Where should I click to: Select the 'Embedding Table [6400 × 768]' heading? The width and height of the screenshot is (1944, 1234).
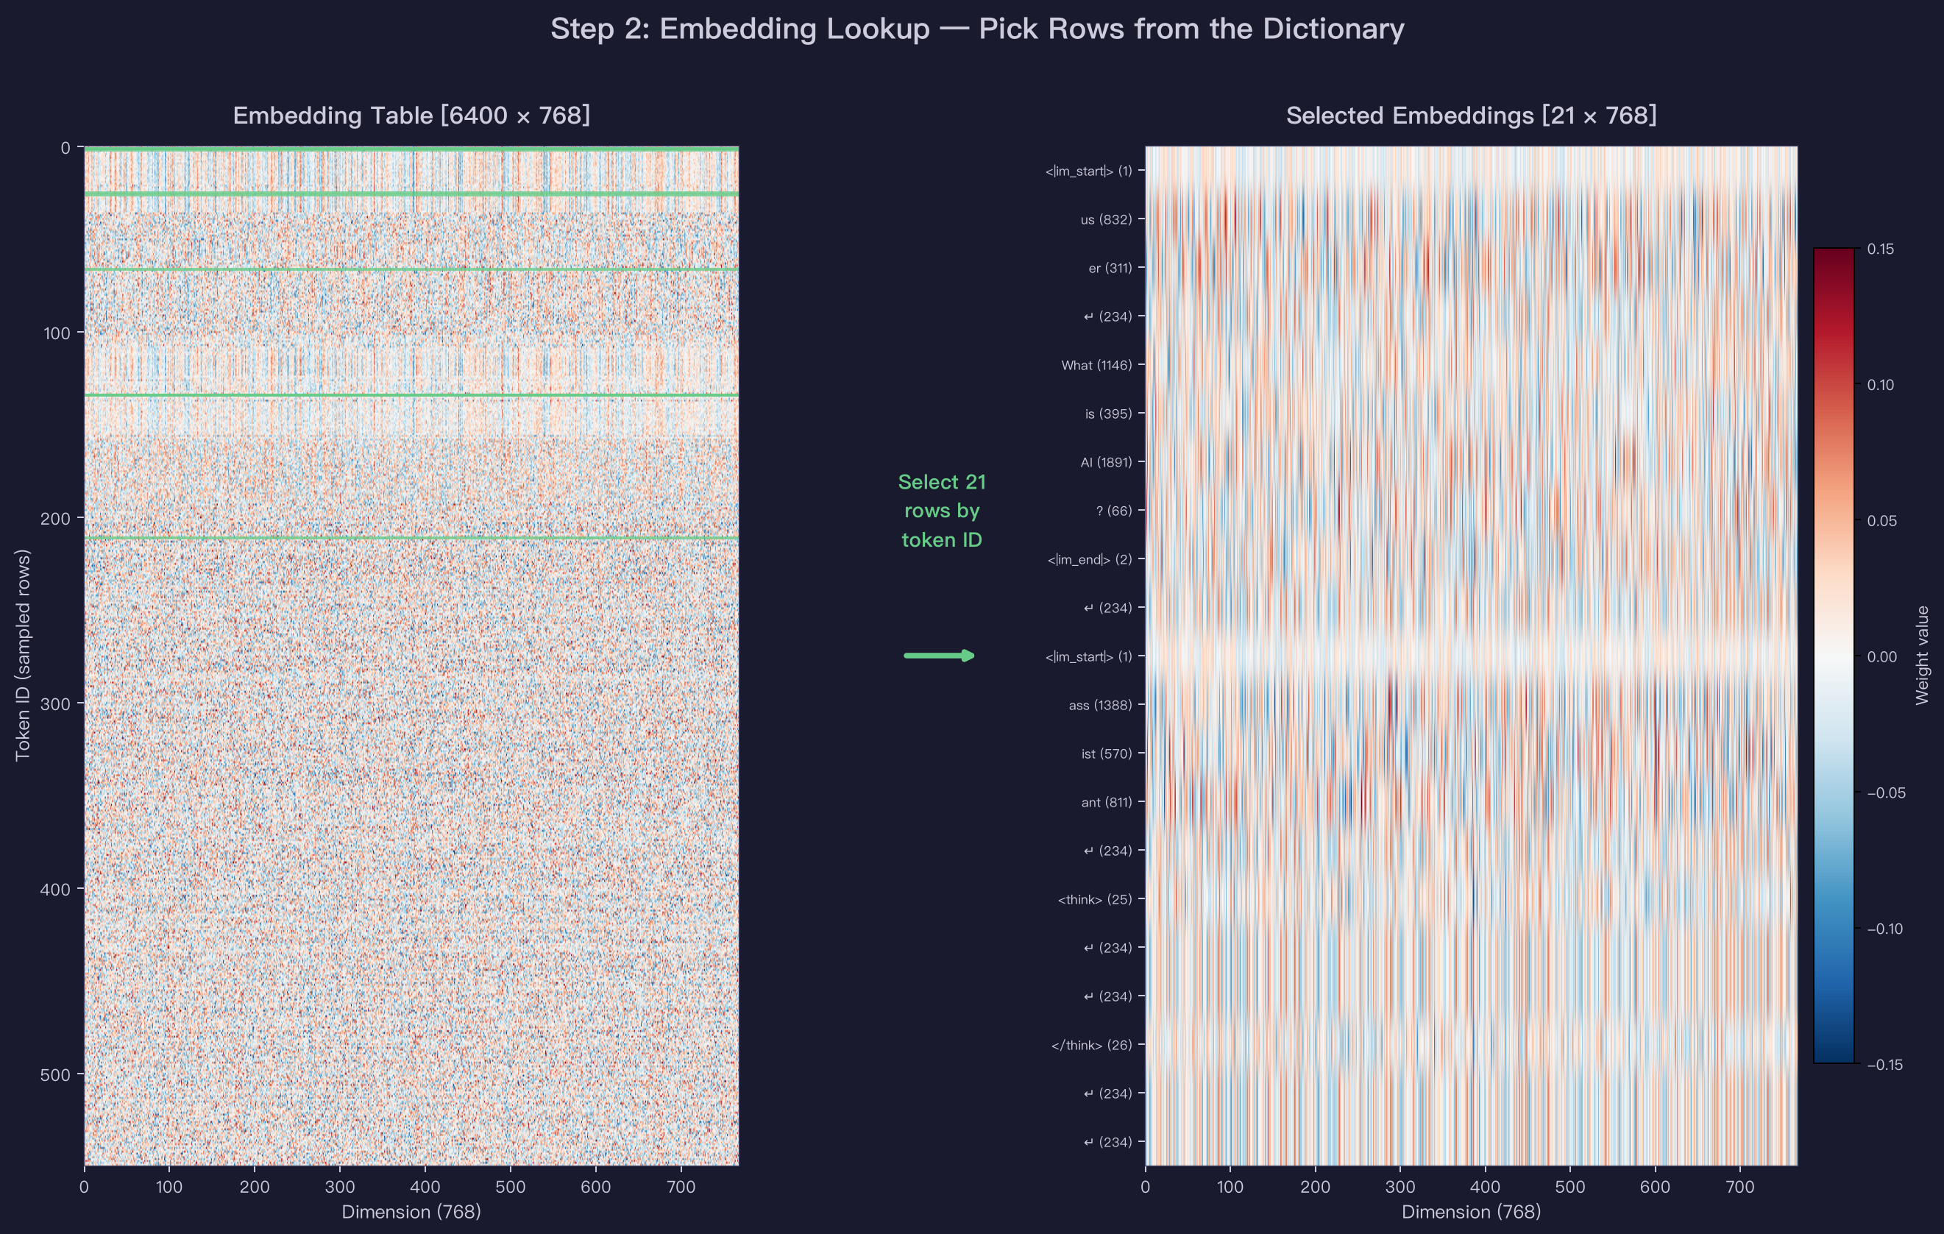click(x=412, y=116)
